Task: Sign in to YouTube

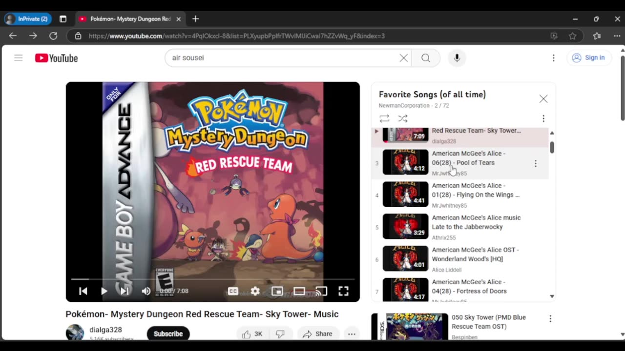Action: [x=589, y=58]
